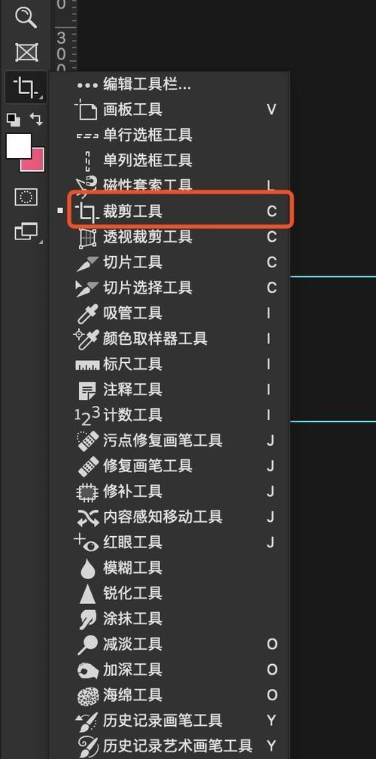Select the Frame tool icon
This screenshot has height=759, width=376.
click(26, 52)
